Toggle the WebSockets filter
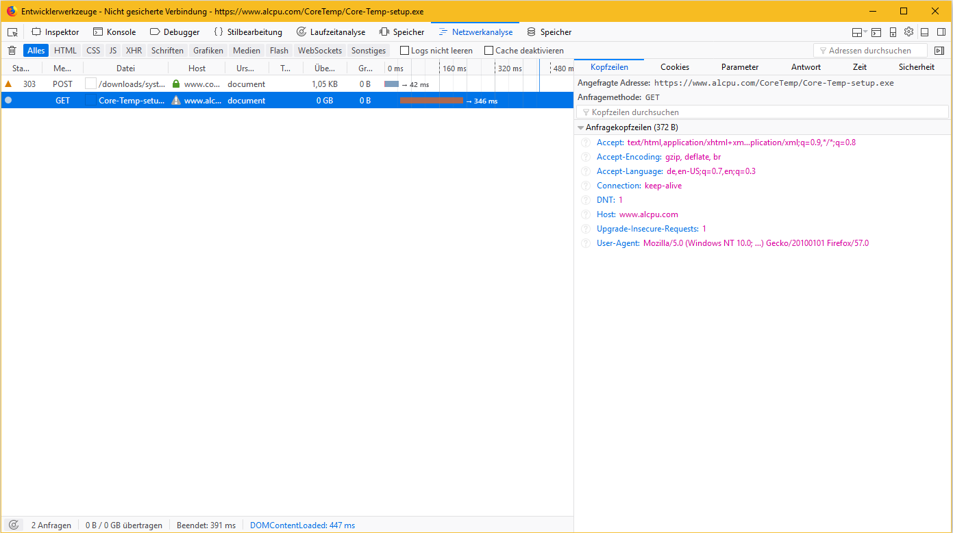 coord(320,51)
